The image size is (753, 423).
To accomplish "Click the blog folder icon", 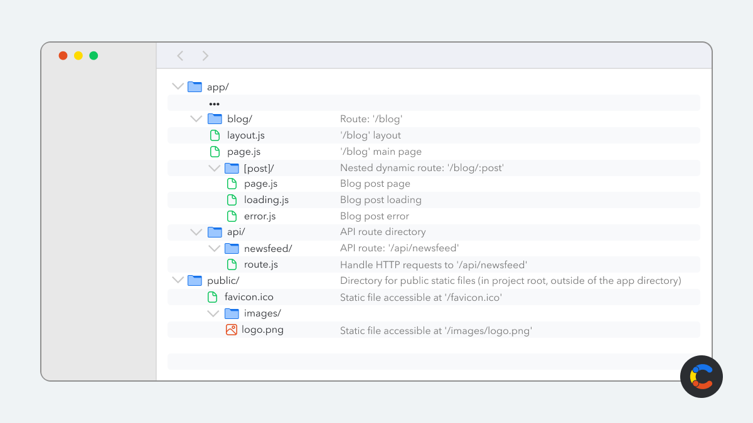I will pos(215,118).
